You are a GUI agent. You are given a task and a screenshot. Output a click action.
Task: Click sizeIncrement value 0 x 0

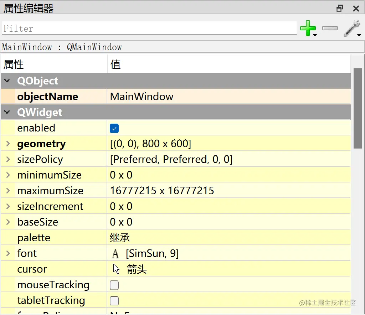pyautogui.click(x=121, y=206)
